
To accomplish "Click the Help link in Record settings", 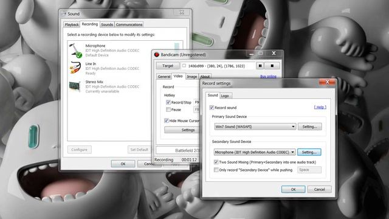I will pyautogui.click(x=320, y=107).
